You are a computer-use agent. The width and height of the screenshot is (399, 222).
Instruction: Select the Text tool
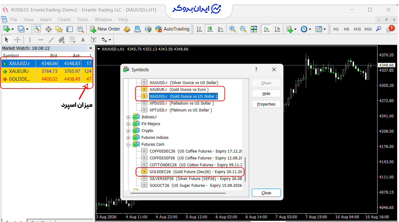point(83,40)
